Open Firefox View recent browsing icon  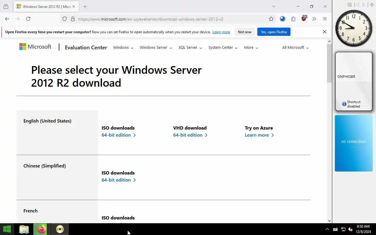pos(6,6)
